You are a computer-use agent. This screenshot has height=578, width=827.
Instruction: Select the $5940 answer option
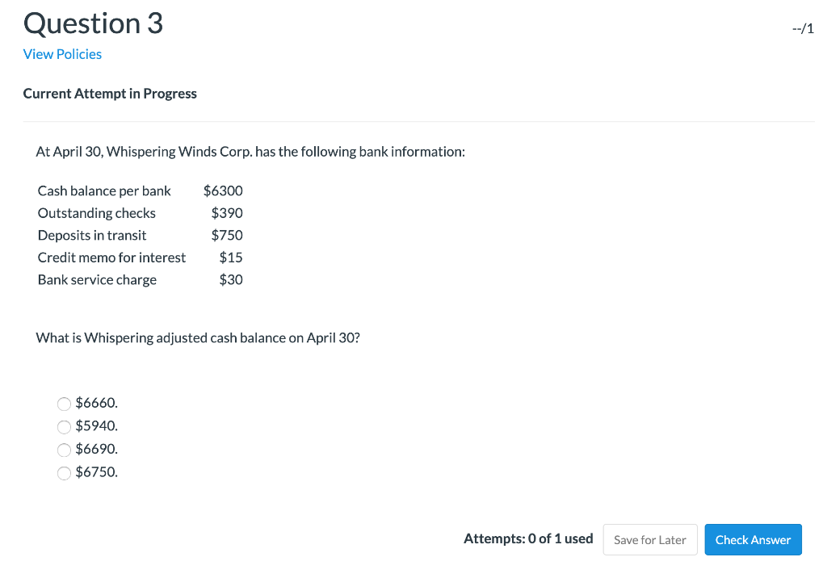(x=64, y=426)
